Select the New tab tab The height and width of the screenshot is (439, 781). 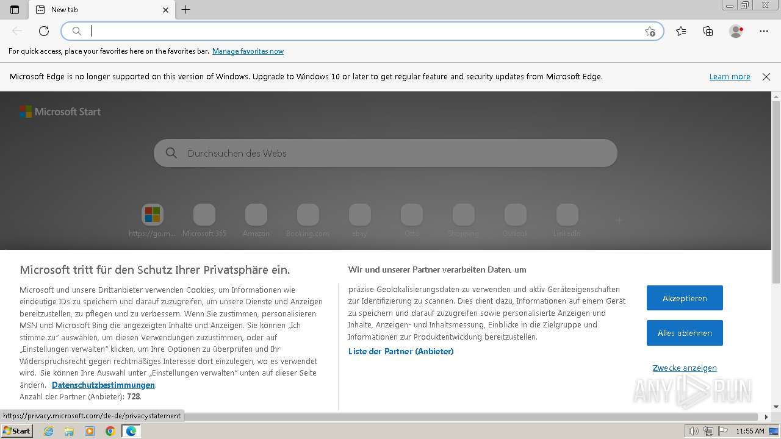click(101, 10)
